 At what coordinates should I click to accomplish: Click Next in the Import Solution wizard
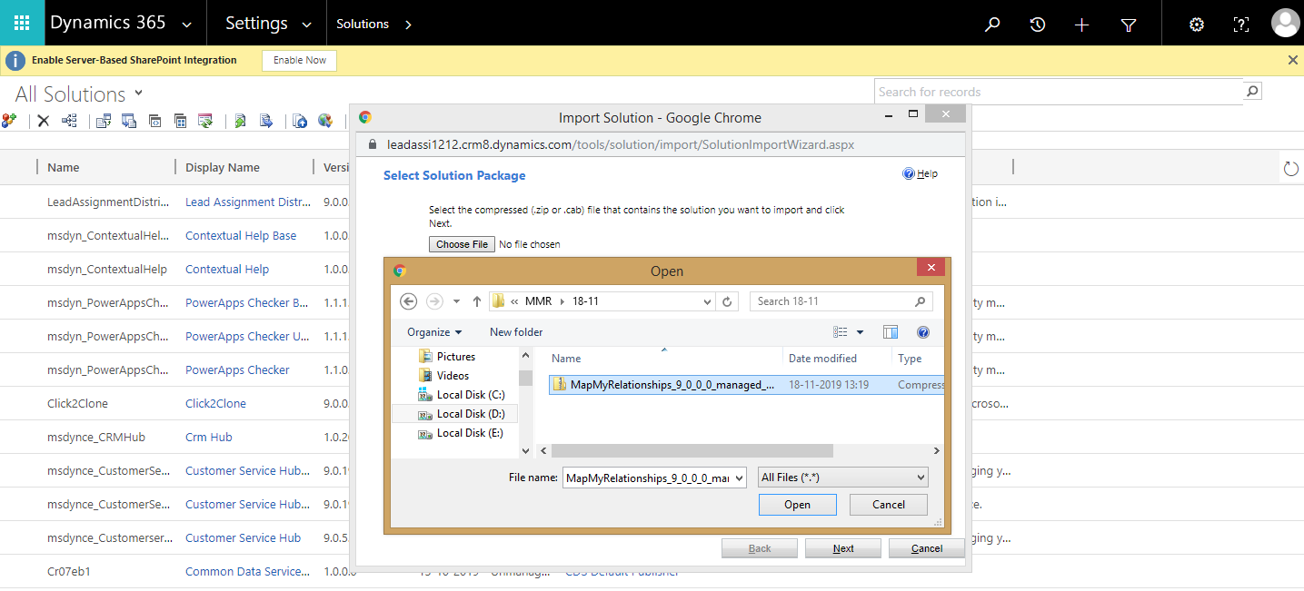tap(843, 548)
